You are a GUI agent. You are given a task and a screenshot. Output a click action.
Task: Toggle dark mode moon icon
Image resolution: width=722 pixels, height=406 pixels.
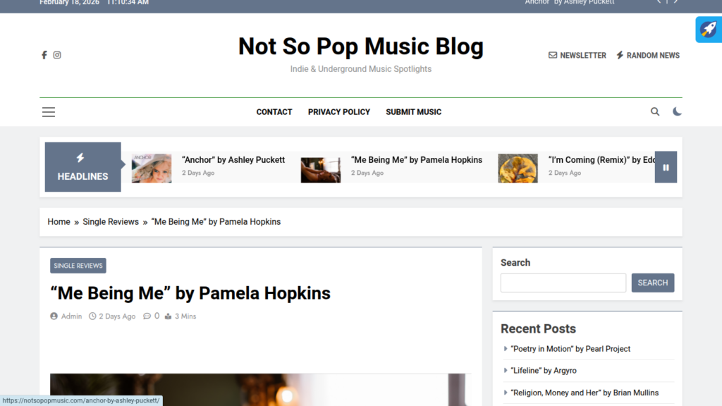[677, 111]
